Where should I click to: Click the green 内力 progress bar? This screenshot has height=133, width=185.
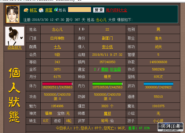coord(107,84)
